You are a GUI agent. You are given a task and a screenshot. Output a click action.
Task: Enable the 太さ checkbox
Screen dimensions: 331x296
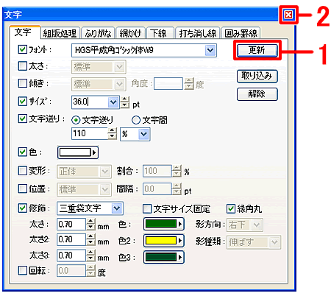pos(23,66)
